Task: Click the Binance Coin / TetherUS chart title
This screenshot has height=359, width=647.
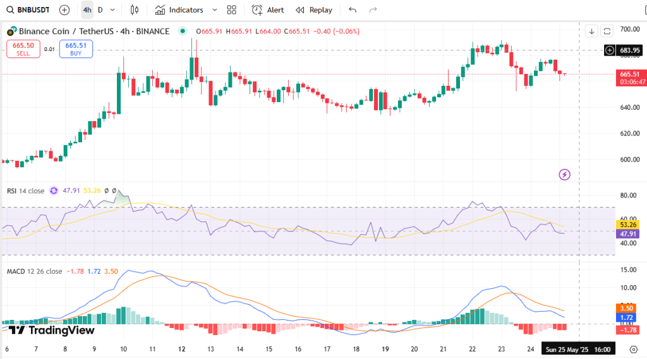Action: pyautogui.click(x=94, y=32)
